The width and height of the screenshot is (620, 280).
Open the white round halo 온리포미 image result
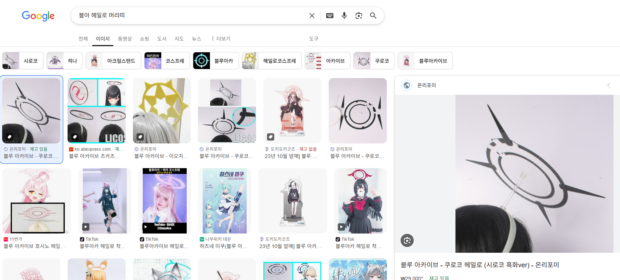(358, 111)
